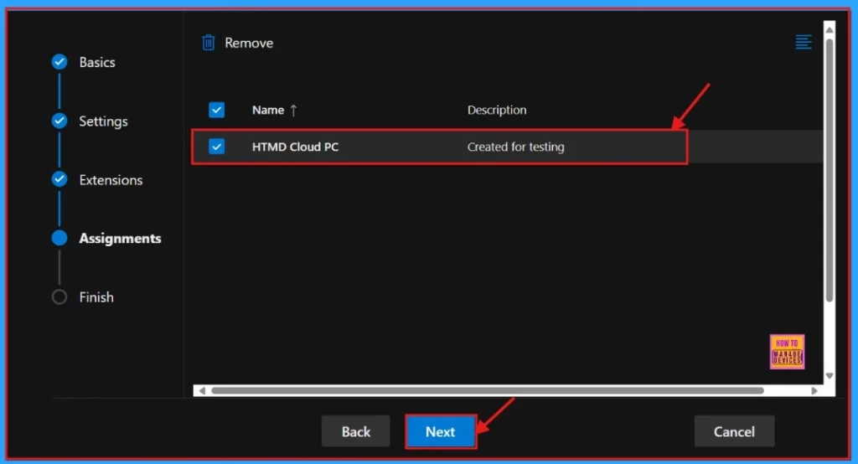Open the column options icon at top right
This screenshot has height=464, width=858.
tap(804, 43)
